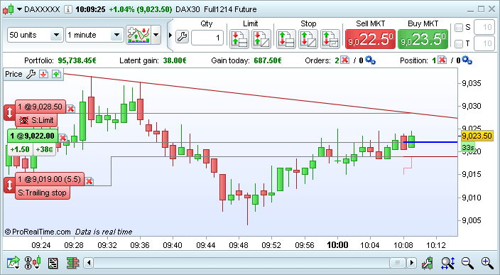Click the Qty input field

tap(207, 38)
